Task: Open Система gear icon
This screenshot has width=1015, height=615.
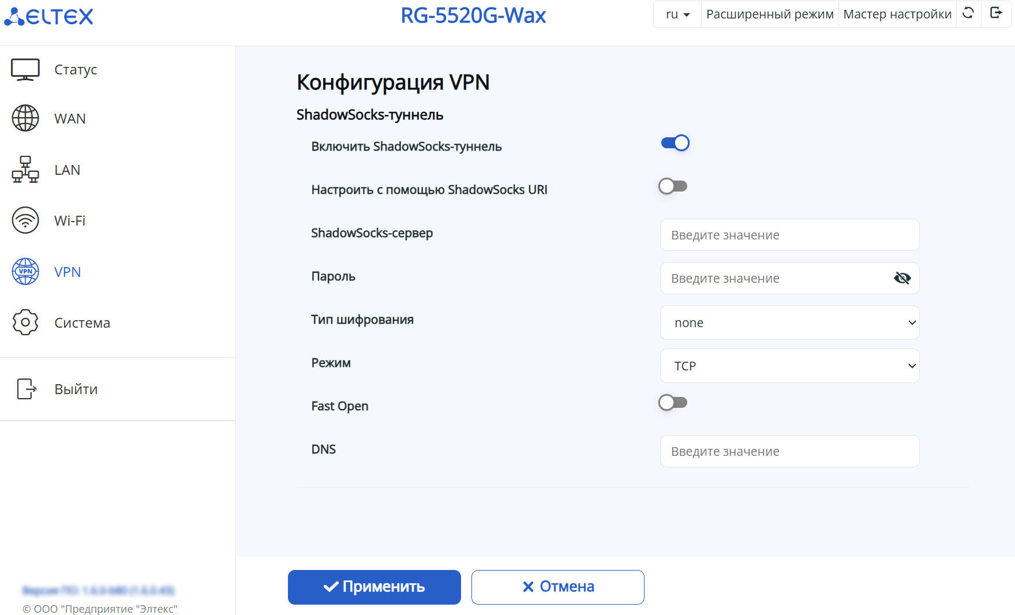Action: point(25,322)
